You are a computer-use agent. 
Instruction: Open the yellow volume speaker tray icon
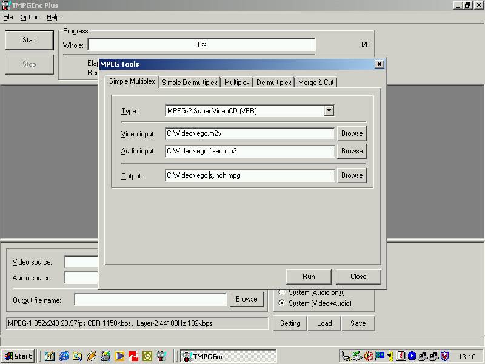[x=390, y=357]
